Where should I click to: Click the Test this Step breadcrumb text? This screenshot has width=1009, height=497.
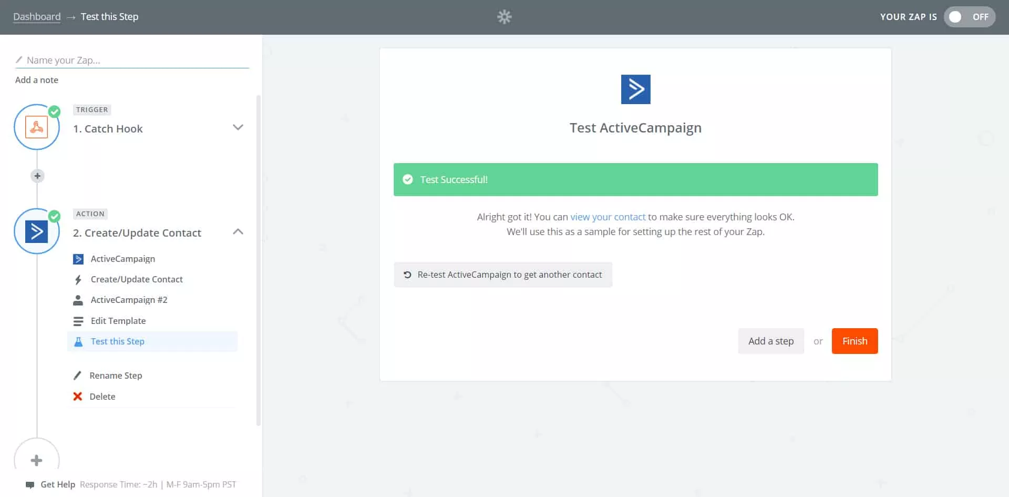[x=110, y=16]
